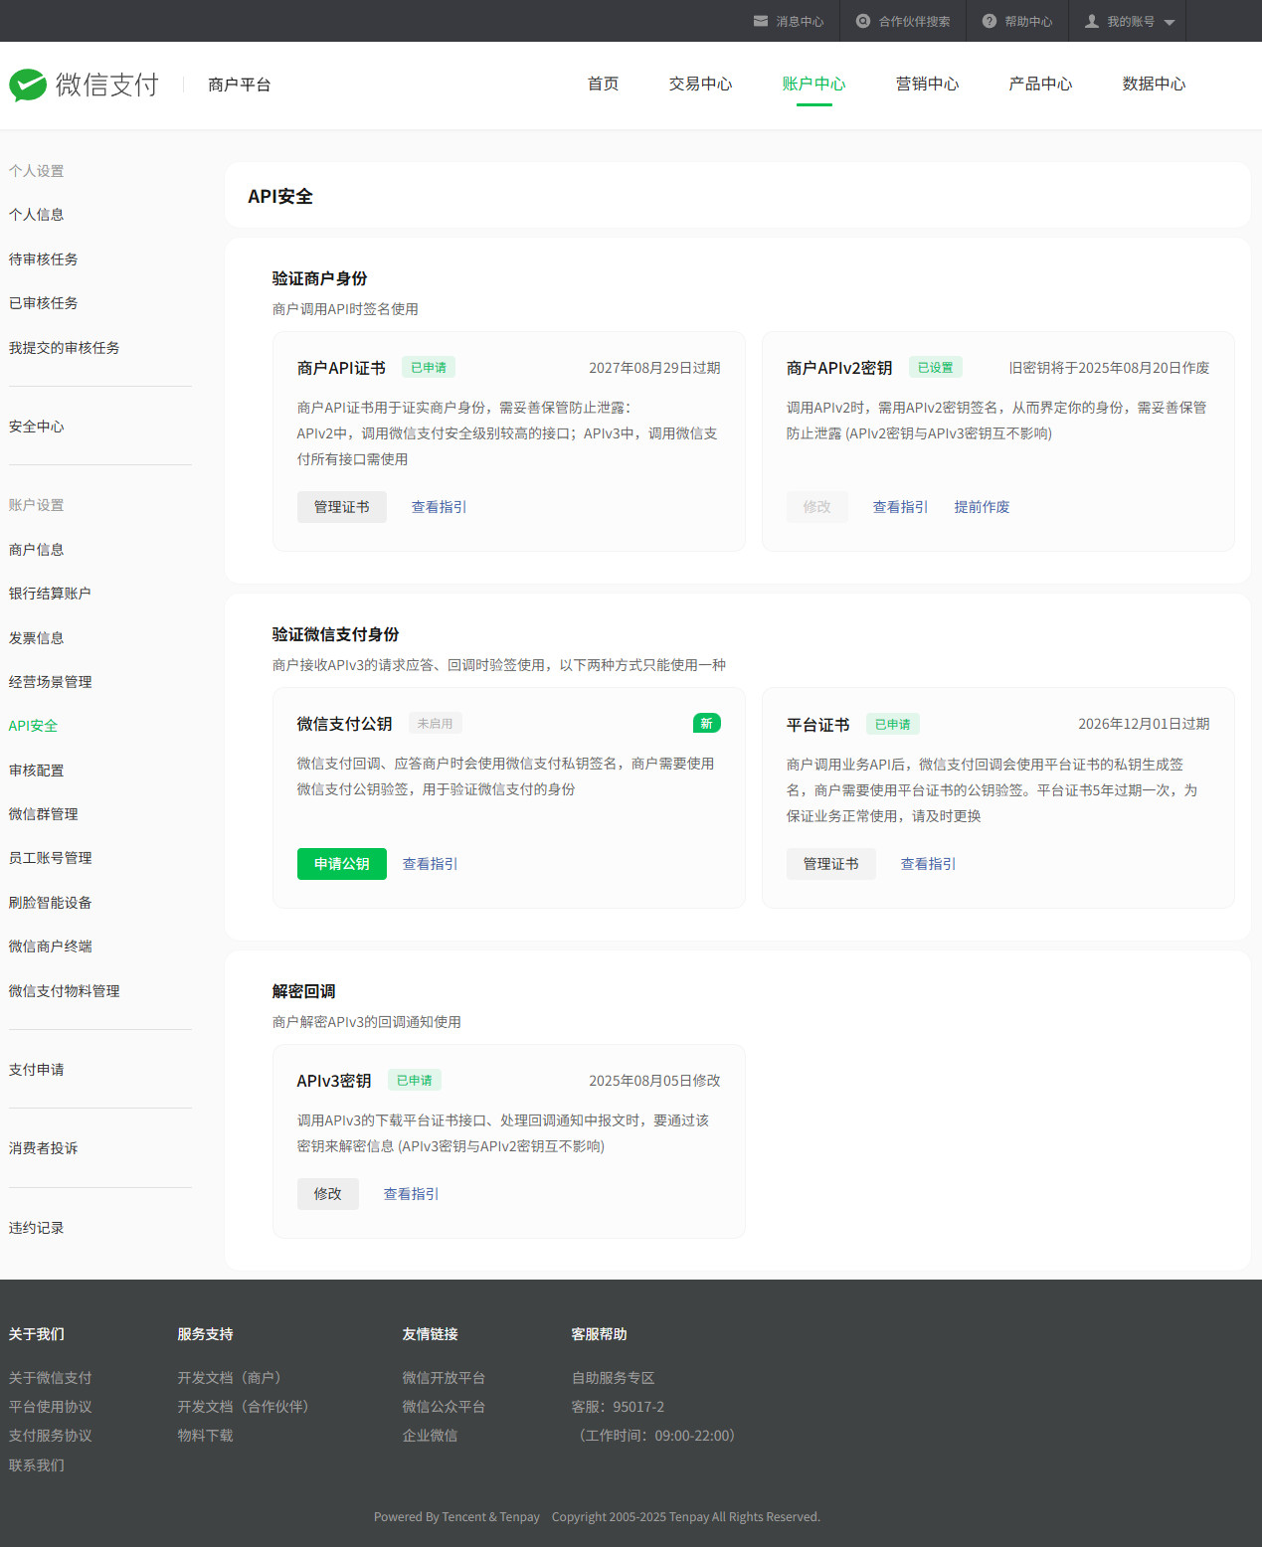
Task: Click 已申请 badge beside 商户API证书
Action: [x=429, y=367]
